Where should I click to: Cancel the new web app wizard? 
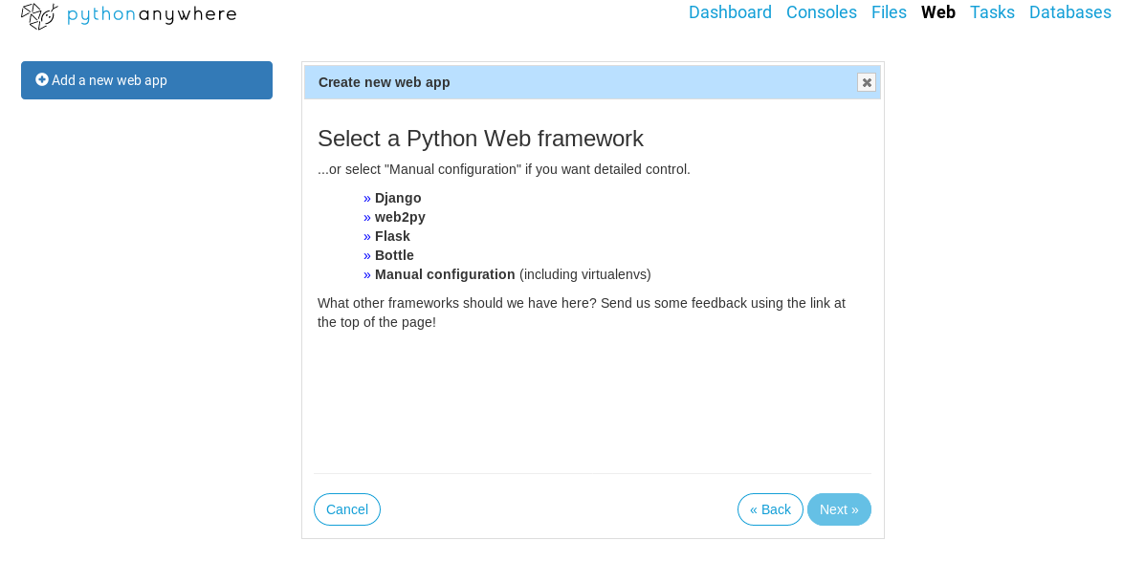pos(346,509)
